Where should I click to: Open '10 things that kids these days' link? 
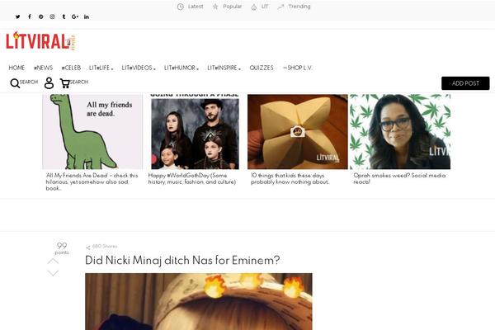click(x=290, y=179)
